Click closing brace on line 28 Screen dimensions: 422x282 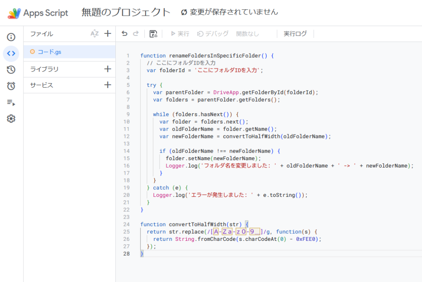pyautogui.click(x=142, y=254)
